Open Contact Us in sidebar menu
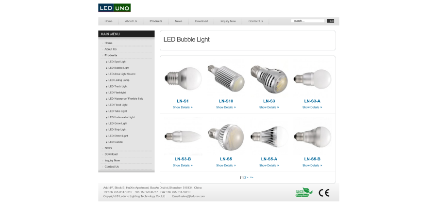437x217 pixels. pyautogui.click(x=112, y=167)
